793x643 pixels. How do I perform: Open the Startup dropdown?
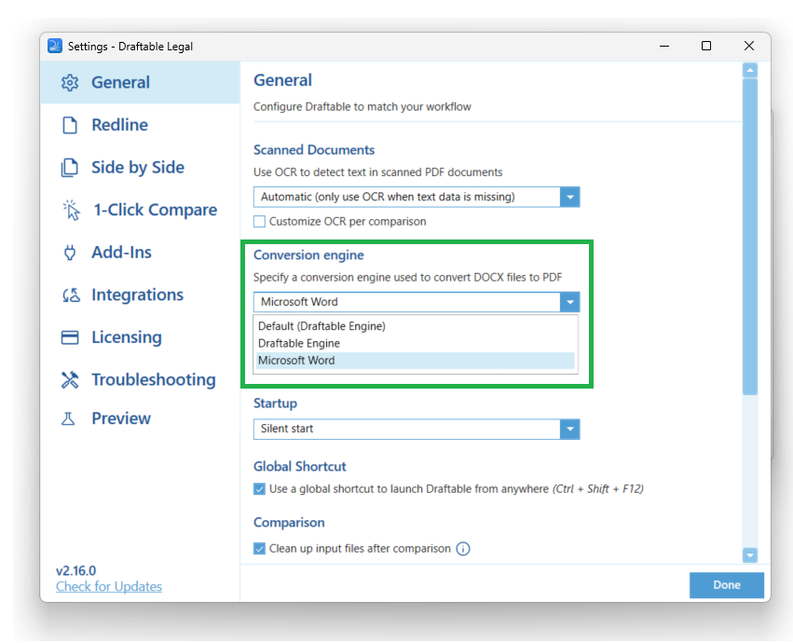point(569,429)
